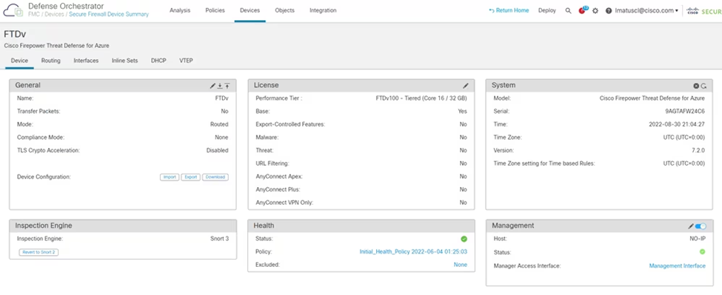The height and width of the screenshot is (295, 722).
Task: Switch to the VTEP tab
Action: (x=186, y=61)
